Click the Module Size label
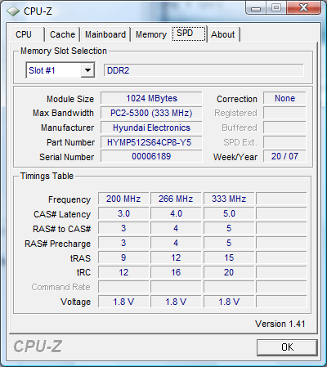The height and width of the screenshot is (367, 327). click(70, 99)
